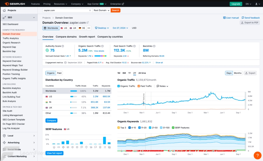Click the Projects home icon
The width and height of the screenshot is (263, 161).
pos(4,11)
